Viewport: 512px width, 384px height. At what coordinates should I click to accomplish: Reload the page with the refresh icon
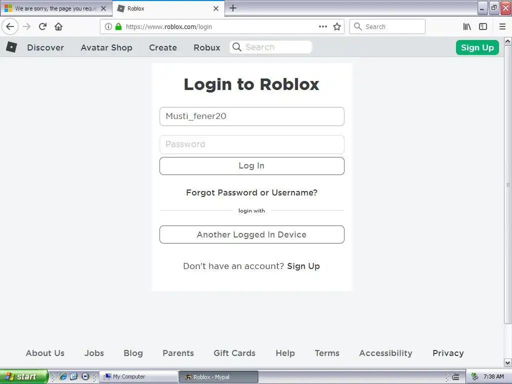pos(42,26)
